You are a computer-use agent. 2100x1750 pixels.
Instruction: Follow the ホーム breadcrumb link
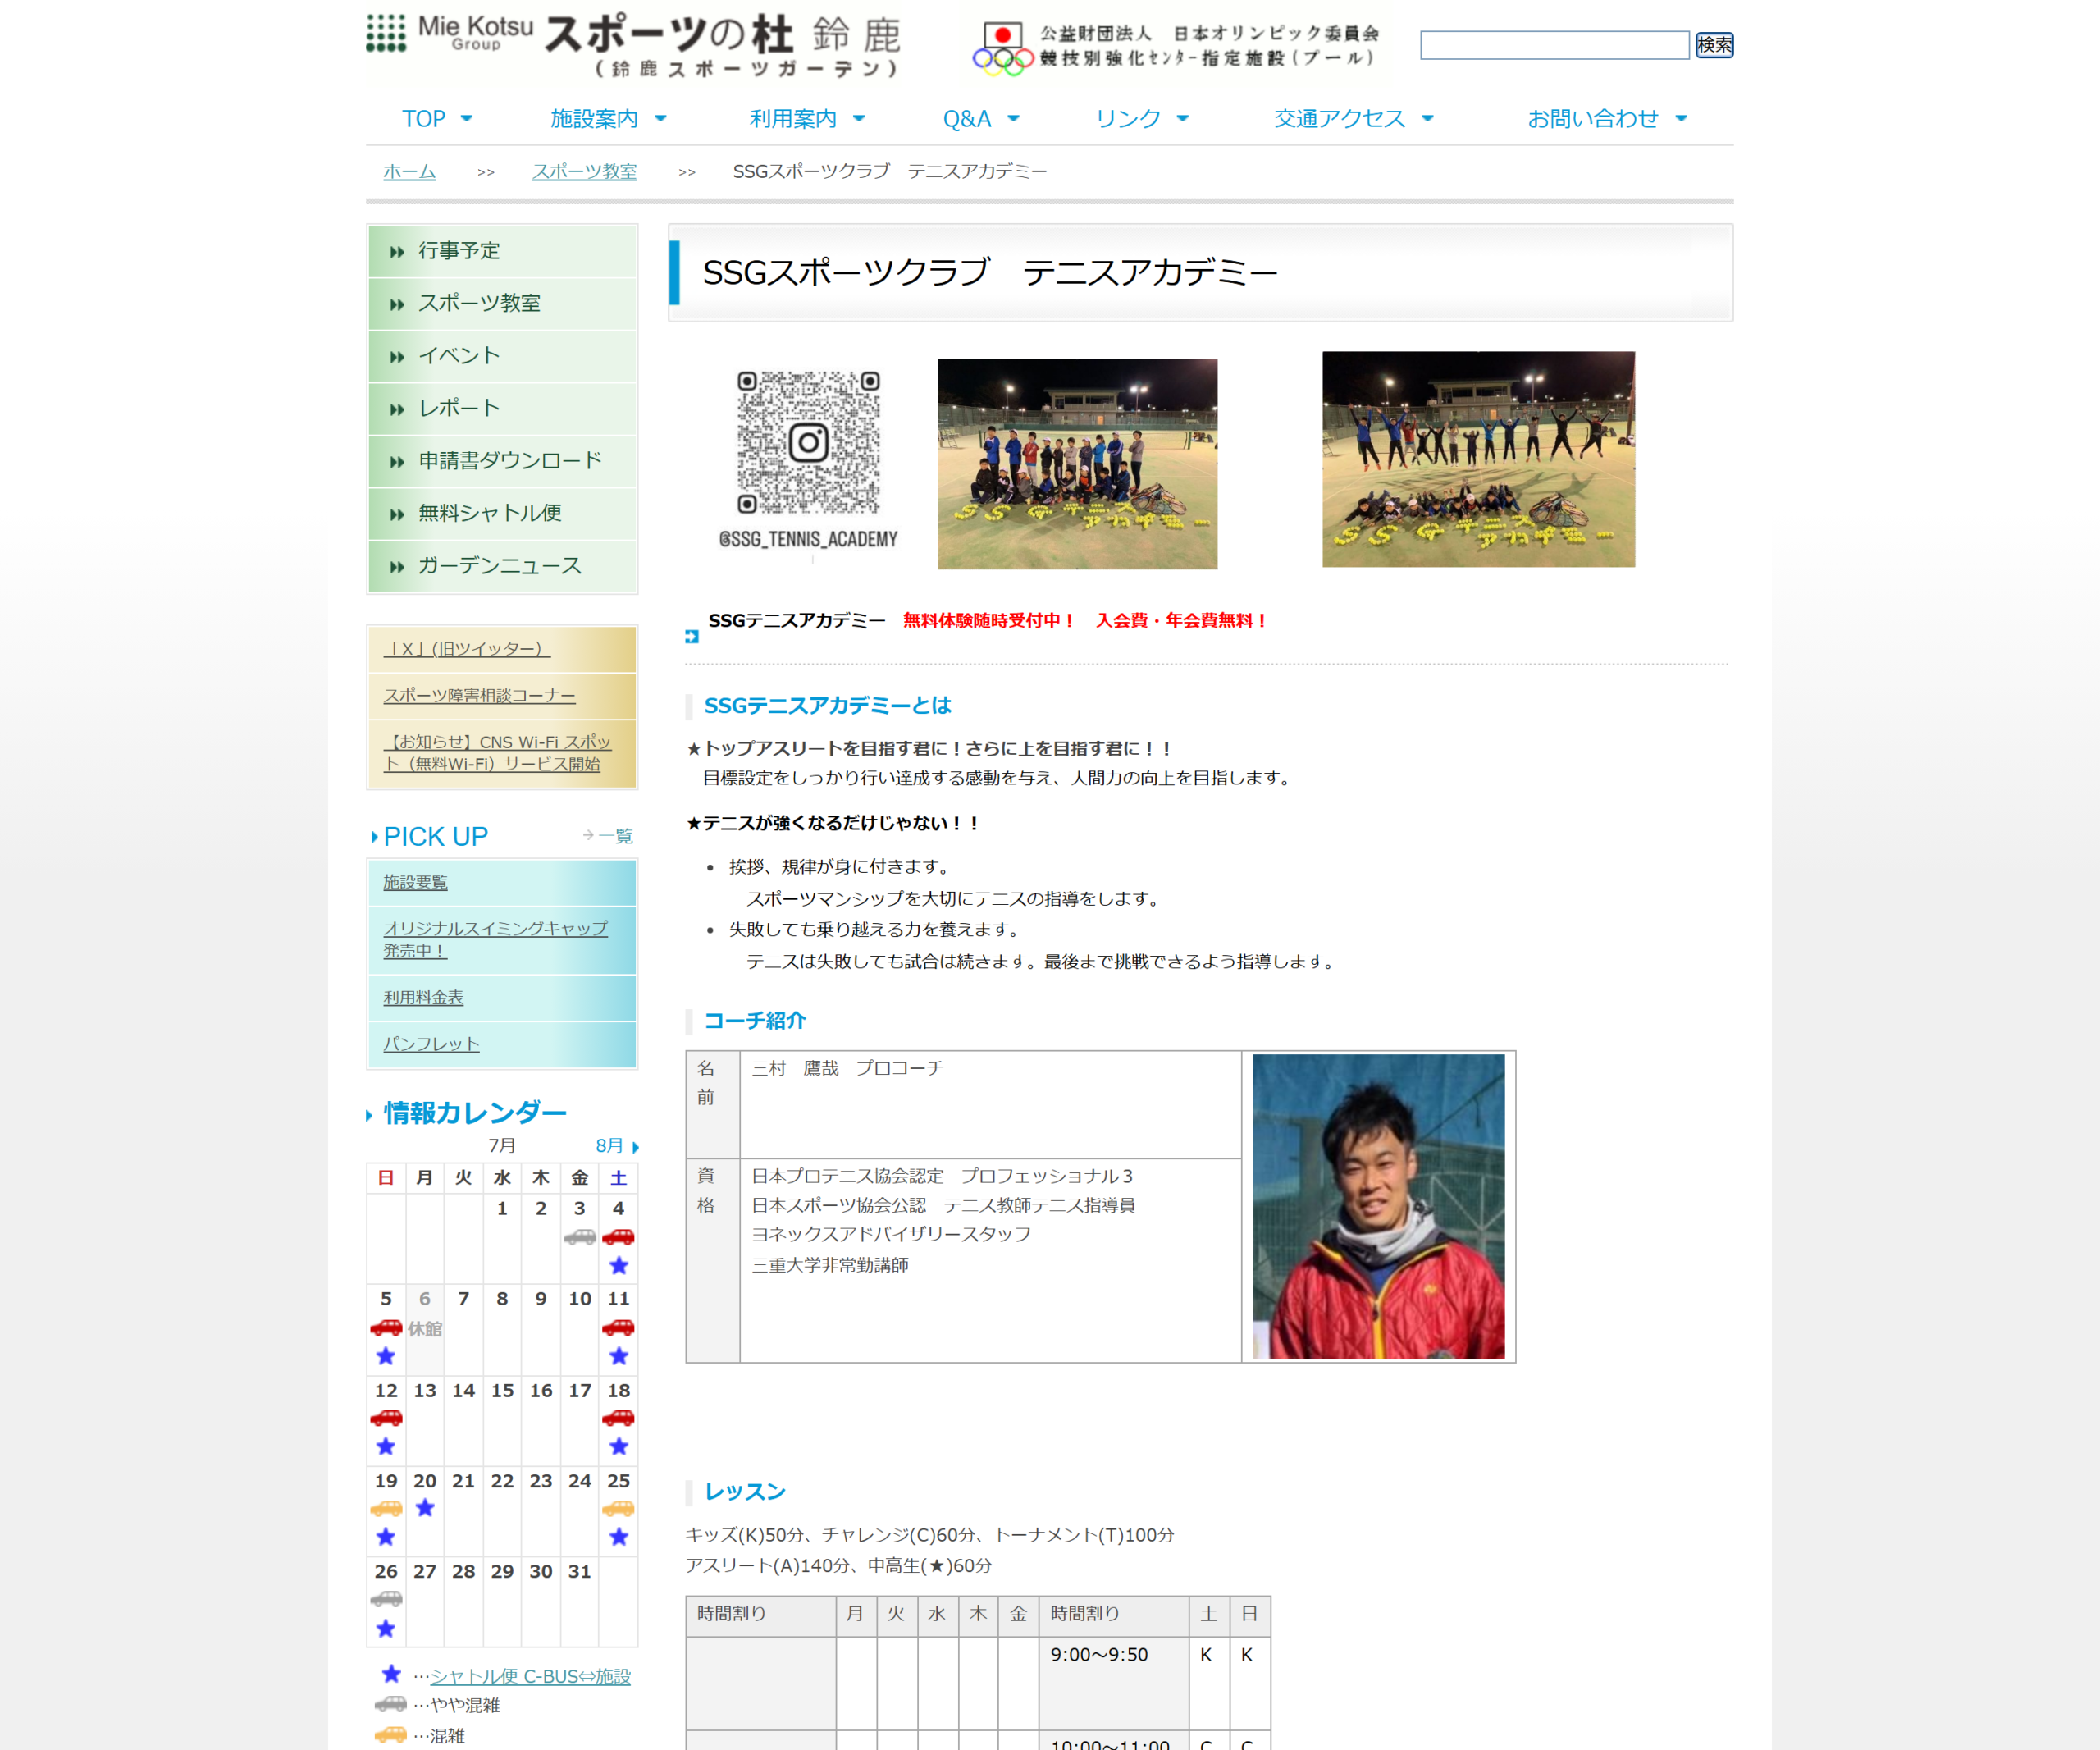[409, 172]
